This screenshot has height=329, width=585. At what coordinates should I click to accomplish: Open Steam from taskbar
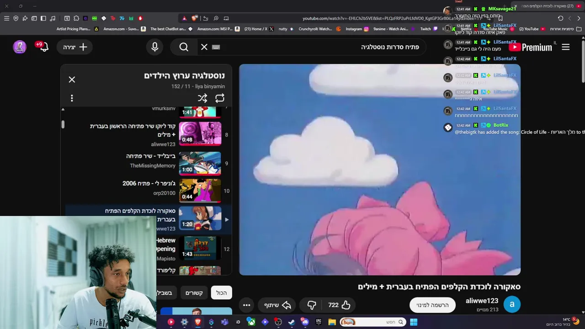pos(292,322)
